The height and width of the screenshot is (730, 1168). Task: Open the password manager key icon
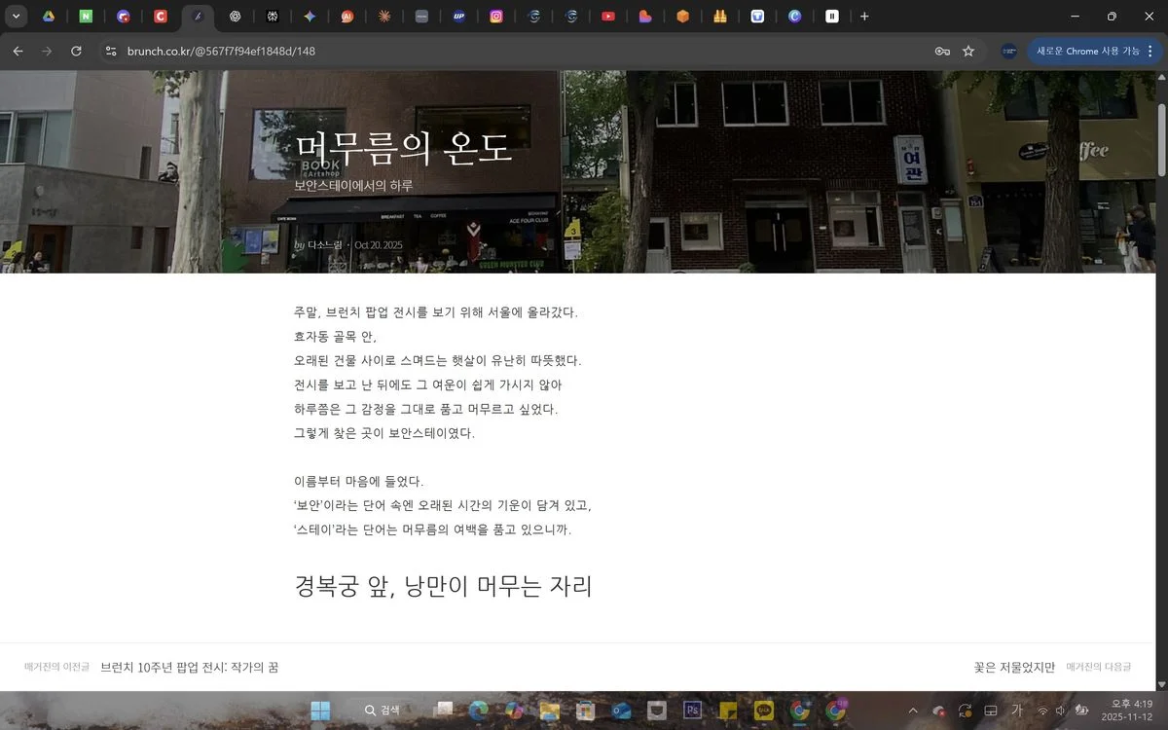tap(941, 51)
